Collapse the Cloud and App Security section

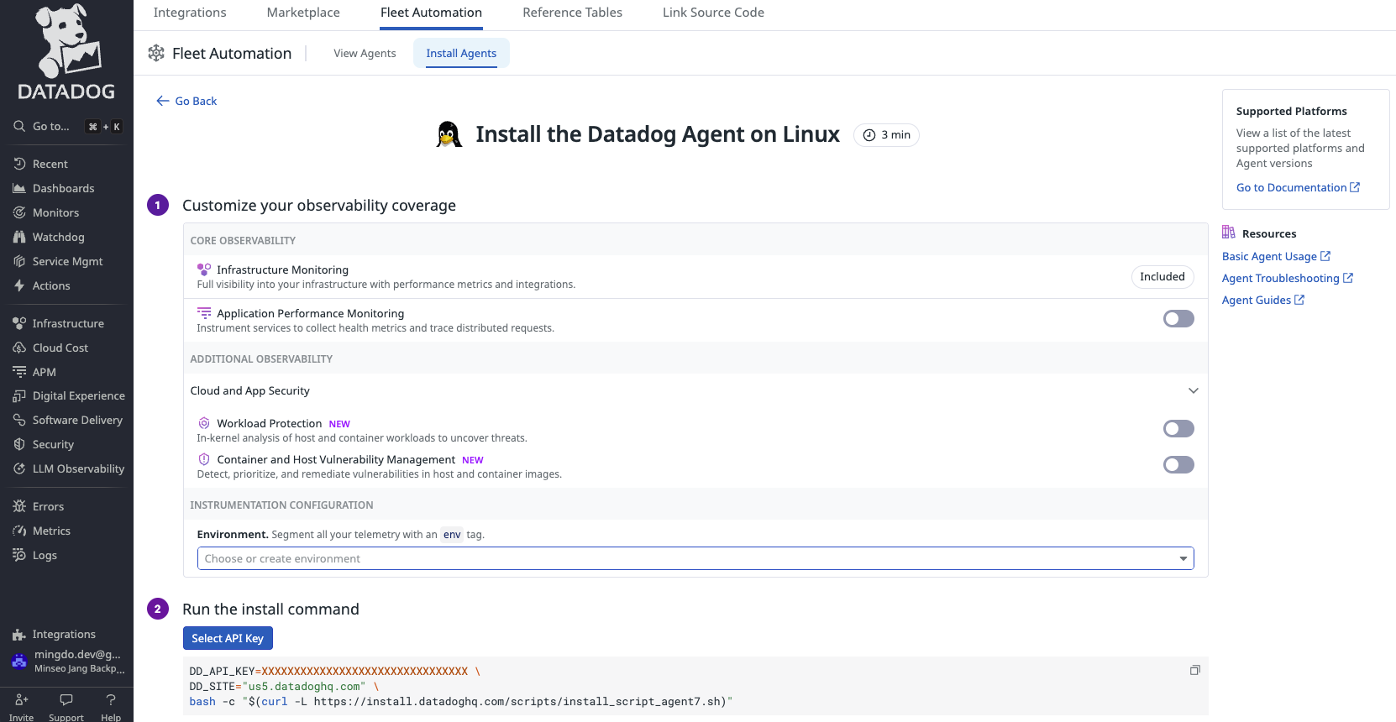coord(1193,390)
